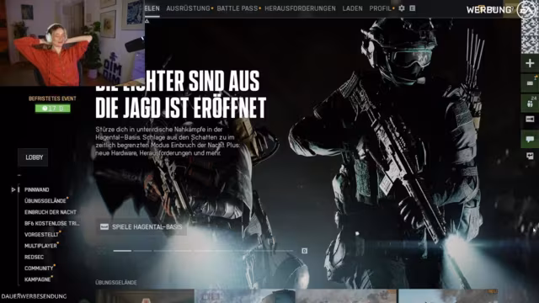Open first Übungsgelände thumbnail card
This screenshot has width=539, height=303.
[x=145, y=296]
